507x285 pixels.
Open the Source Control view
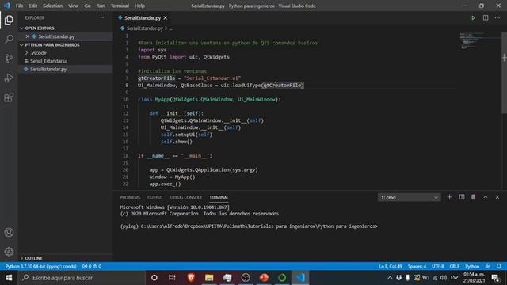(9, 59)
